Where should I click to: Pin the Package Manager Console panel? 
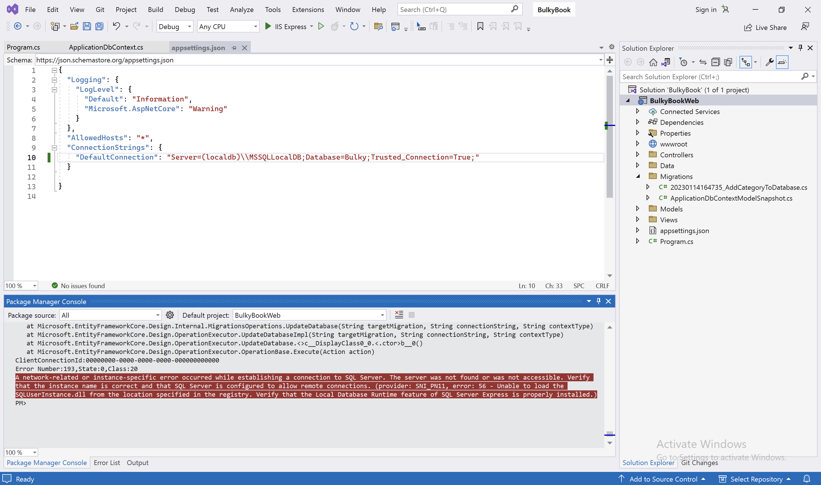pyautogui.click(x=598, y=301)
